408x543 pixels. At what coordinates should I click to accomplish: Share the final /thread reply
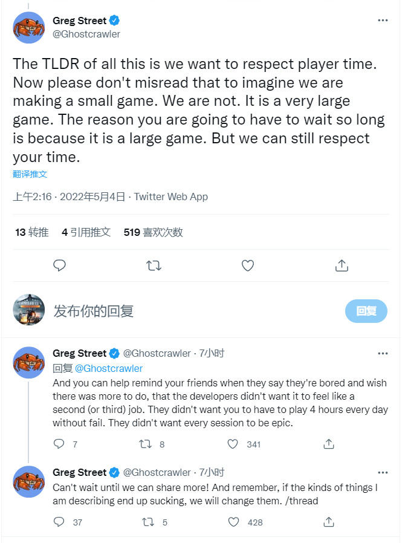click(x=329, y=522)
